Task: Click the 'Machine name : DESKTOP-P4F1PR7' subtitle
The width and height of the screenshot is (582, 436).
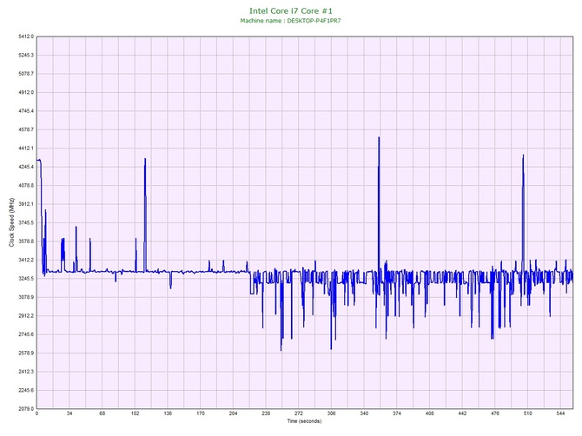Action: pyautogui.click(x=290, y=21)
